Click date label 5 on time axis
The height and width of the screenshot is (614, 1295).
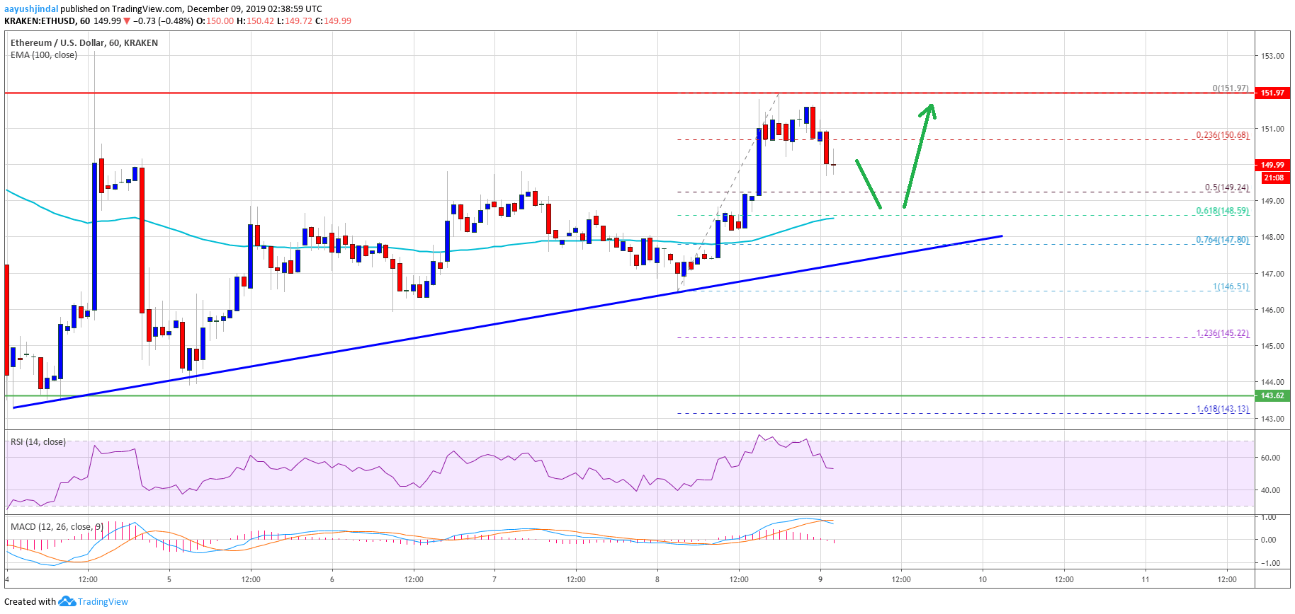pos(169,579)
